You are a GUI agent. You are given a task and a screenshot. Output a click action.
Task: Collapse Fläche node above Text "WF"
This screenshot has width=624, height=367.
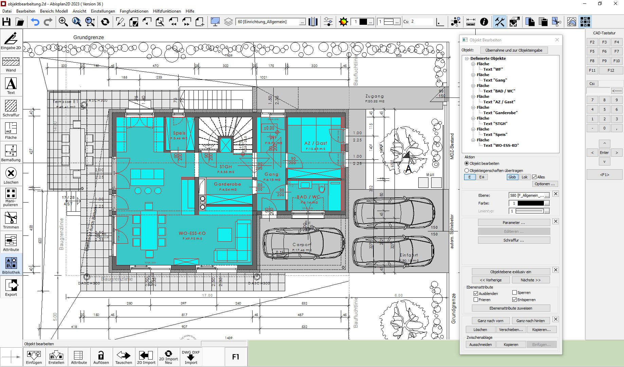[x=473, y=64]
